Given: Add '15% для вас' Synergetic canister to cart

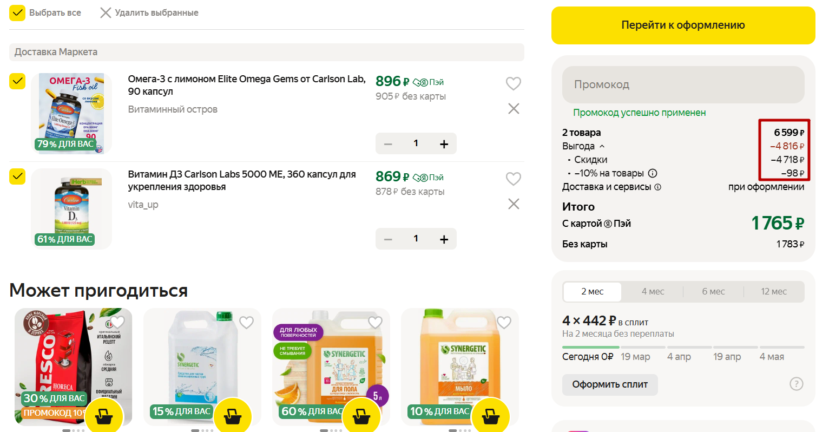Looking at the screenshot, I should click(232, 417).
